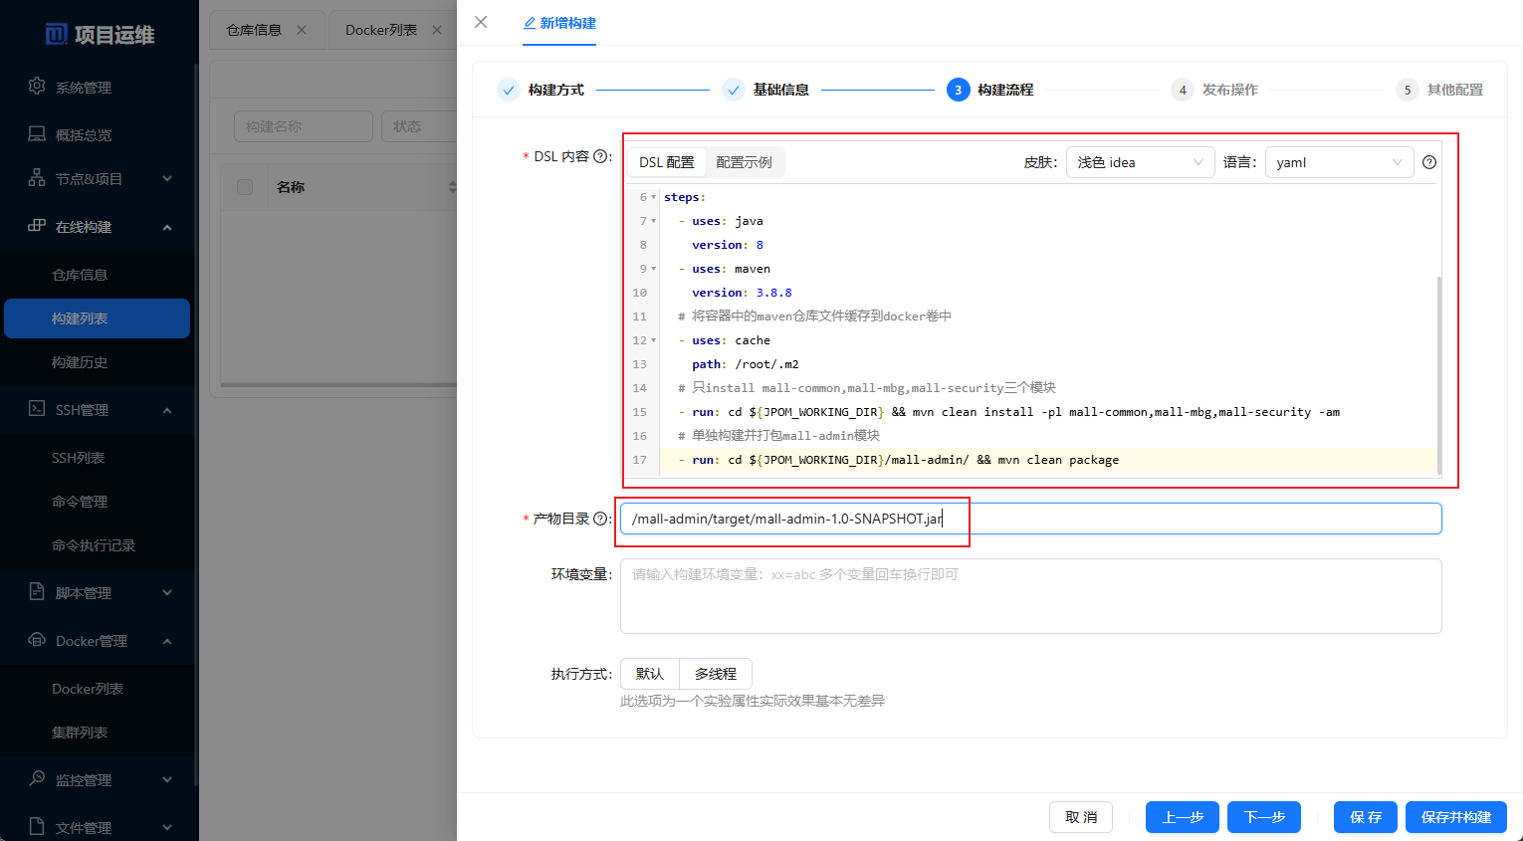Viewport: 1523px width, 841px height.
Task: Switch execution mode back to 默认
Action: [649, 674]
